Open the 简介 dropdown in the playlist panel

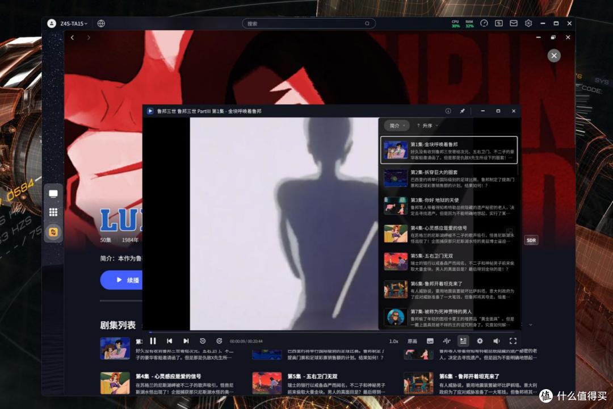(x=397, y=126)
